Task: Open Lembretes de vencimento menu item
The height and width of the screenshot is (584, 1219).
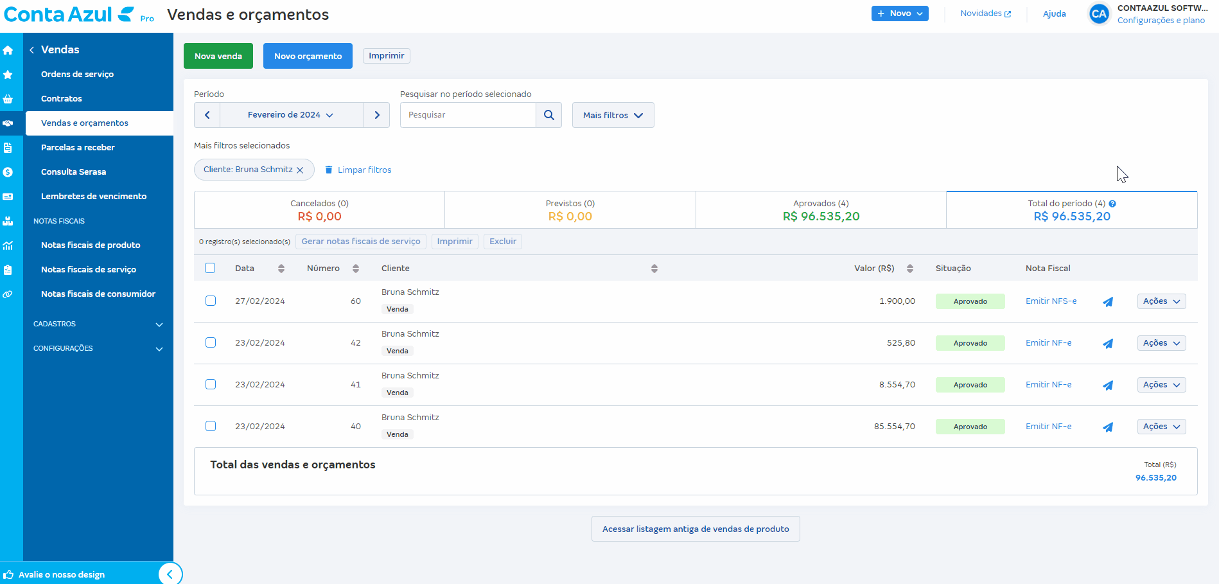Action: 94,197
